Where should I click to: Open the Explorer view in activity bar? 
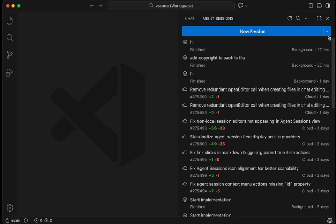10,21
